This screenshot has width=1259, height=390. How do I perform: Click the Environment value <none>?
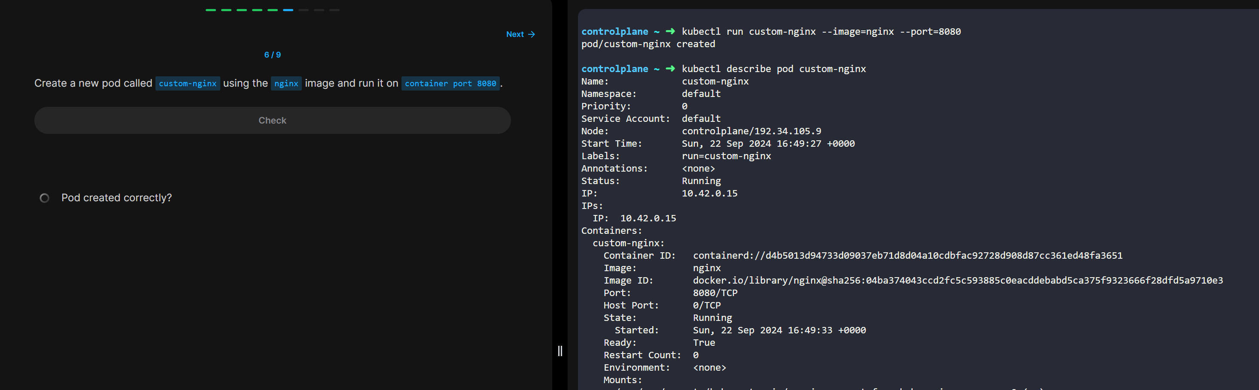[x=710, y=368]
